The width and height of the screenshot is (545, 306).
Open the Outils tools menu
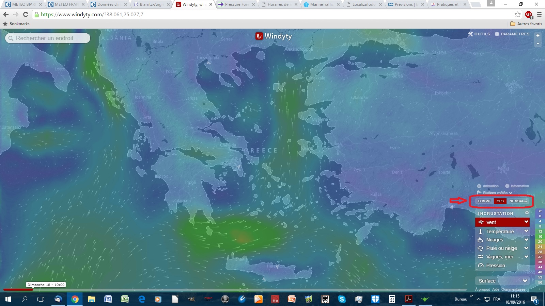(x=479, y=34)
